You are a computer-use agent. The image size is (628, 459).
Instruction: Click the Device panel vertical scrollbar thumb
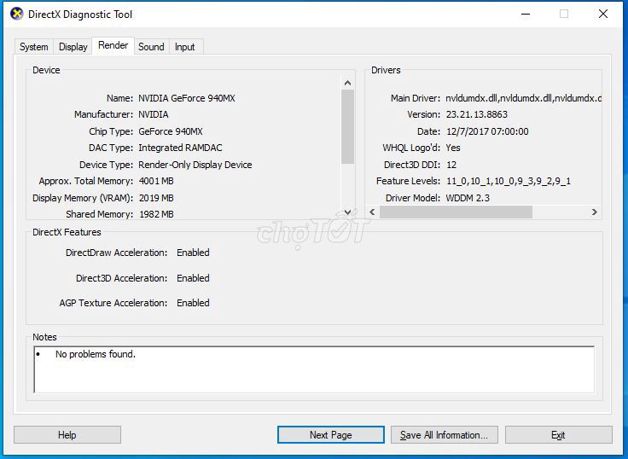pyautogui.click(x=347, y=126)
